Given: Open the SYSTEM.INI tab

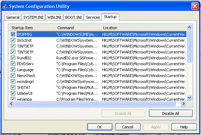Looking at the screenshot, I should pos(33,17).
